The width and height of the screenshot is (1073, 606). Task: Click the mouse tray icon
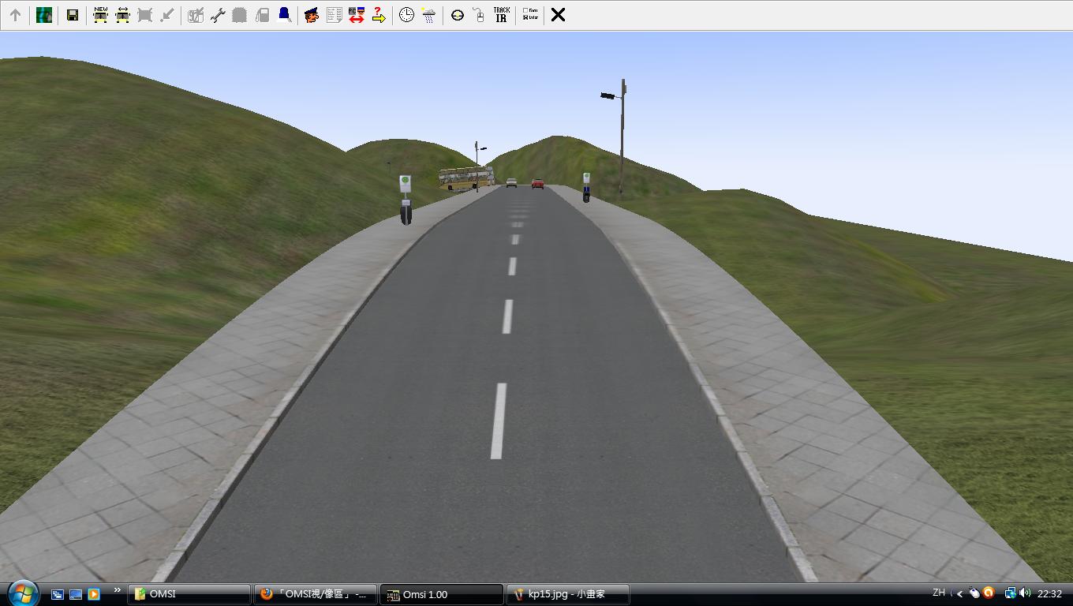(x=974, y=593)
